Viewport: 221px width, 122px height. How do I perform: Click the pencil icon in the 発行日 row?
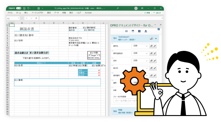pyautogui.click(x=155, y=68)
